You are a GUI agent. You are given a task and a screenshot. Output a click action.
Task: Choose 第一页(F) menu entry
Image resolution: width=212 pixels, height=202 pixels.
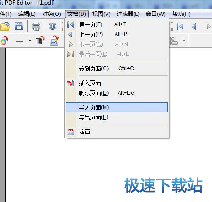pos(116,24)
